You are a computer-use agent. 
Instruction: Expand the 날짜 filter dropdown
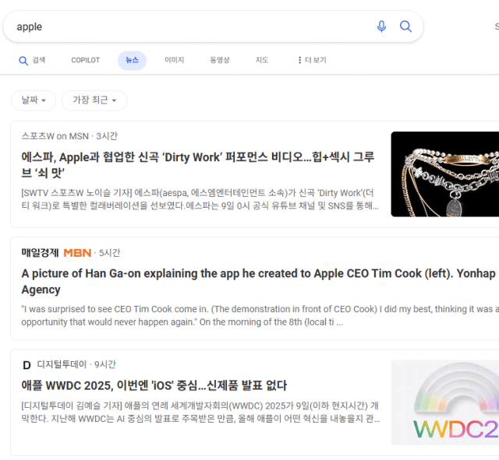pos(34,100)
